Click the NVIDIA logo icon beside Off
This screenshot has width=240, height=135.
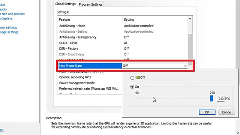(138, 78)
